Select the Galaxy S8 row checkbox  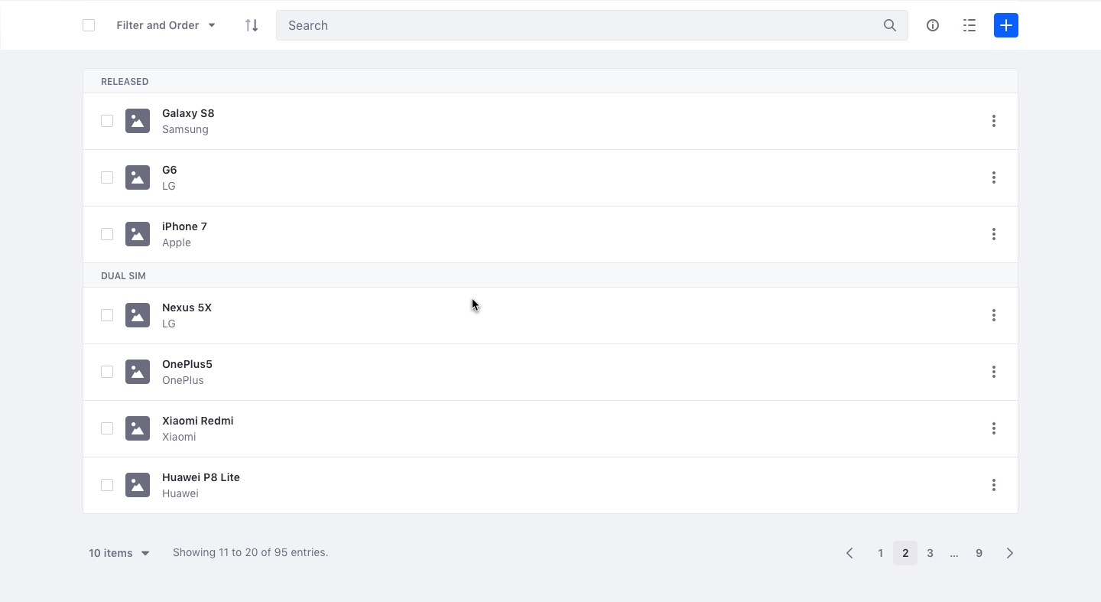click(x=107, y=121)
